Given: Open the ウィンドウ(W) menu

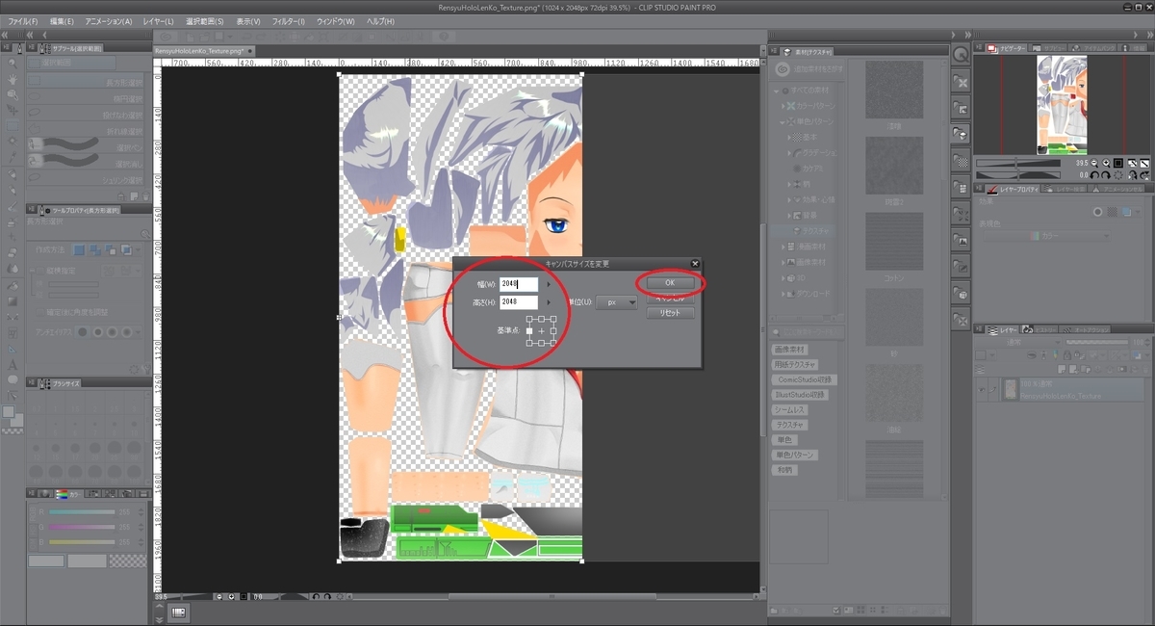Looking at the screenshot, I should (x=336, y=21).
